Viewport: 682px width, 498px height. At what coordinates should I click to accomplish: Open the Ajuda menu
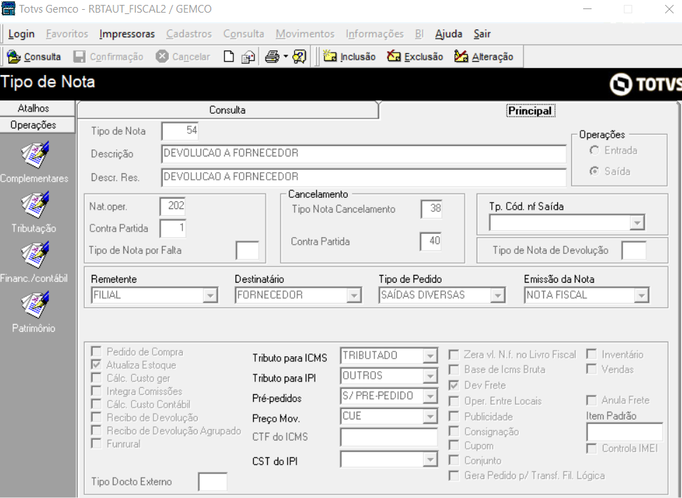point(449,34)
